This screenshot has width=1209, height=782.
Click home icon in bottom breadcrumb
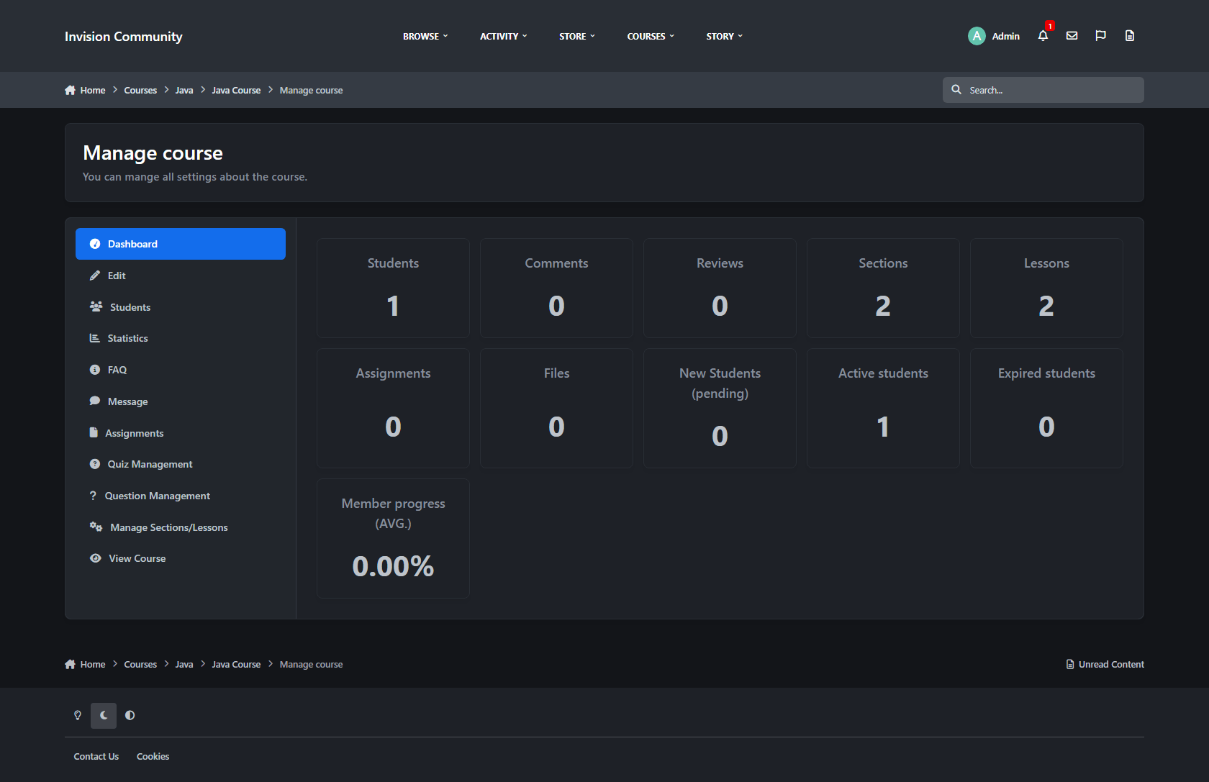[x=70, y=664]
